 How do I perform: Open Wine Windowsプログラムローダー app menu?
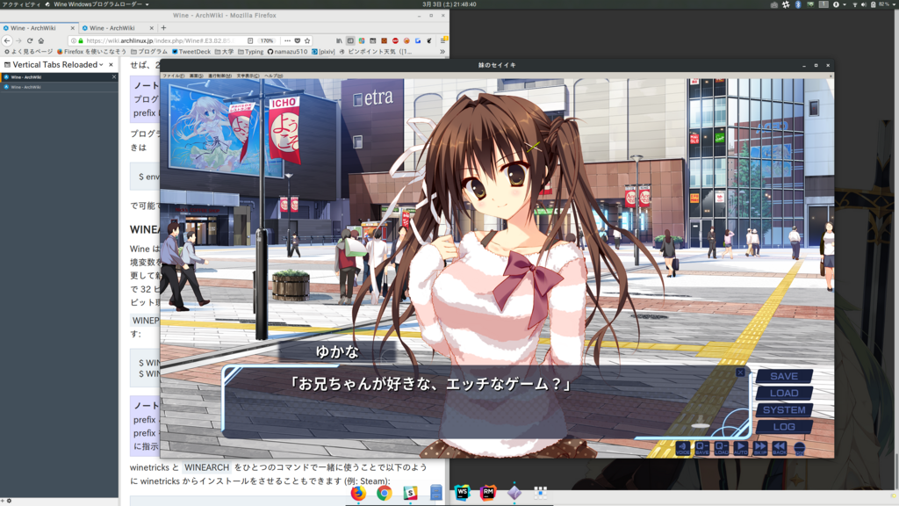tap(98, 4)
